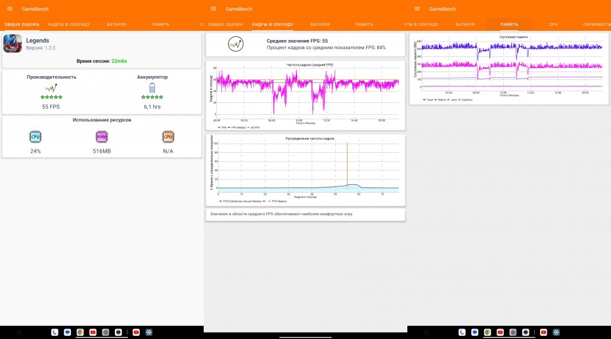
Task: Tap the CPU chip icon showing 24%
Action: tap(35, 136)
